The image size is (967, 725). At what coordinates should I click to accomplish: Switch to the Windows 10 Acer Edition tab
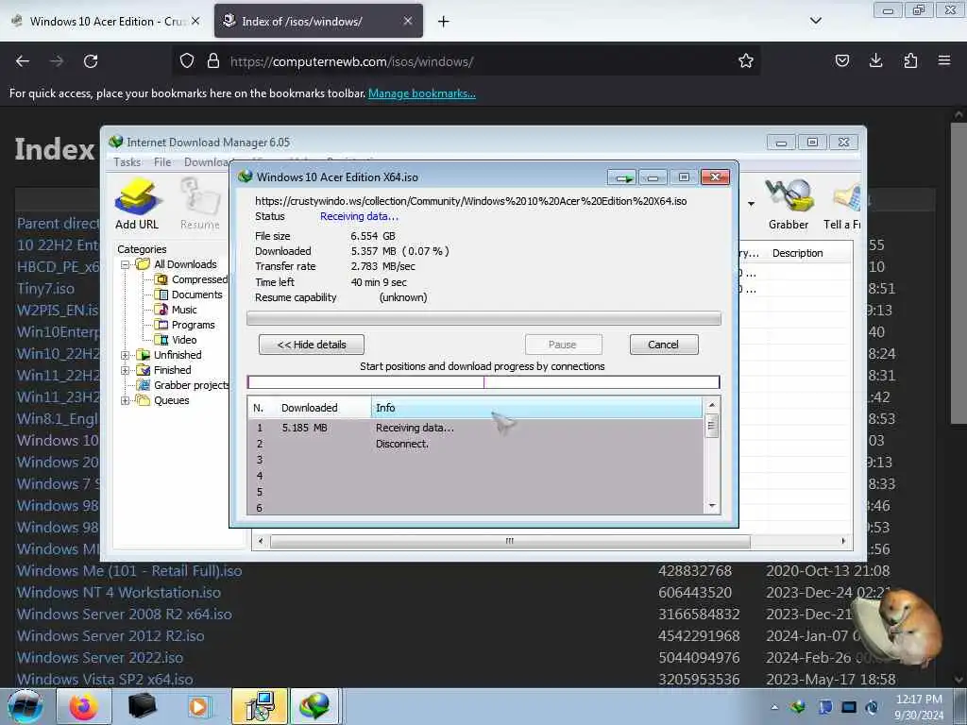108,21
